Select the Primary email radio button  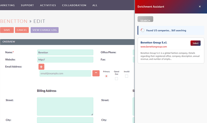pyautogui.click(x=106, y=76)
